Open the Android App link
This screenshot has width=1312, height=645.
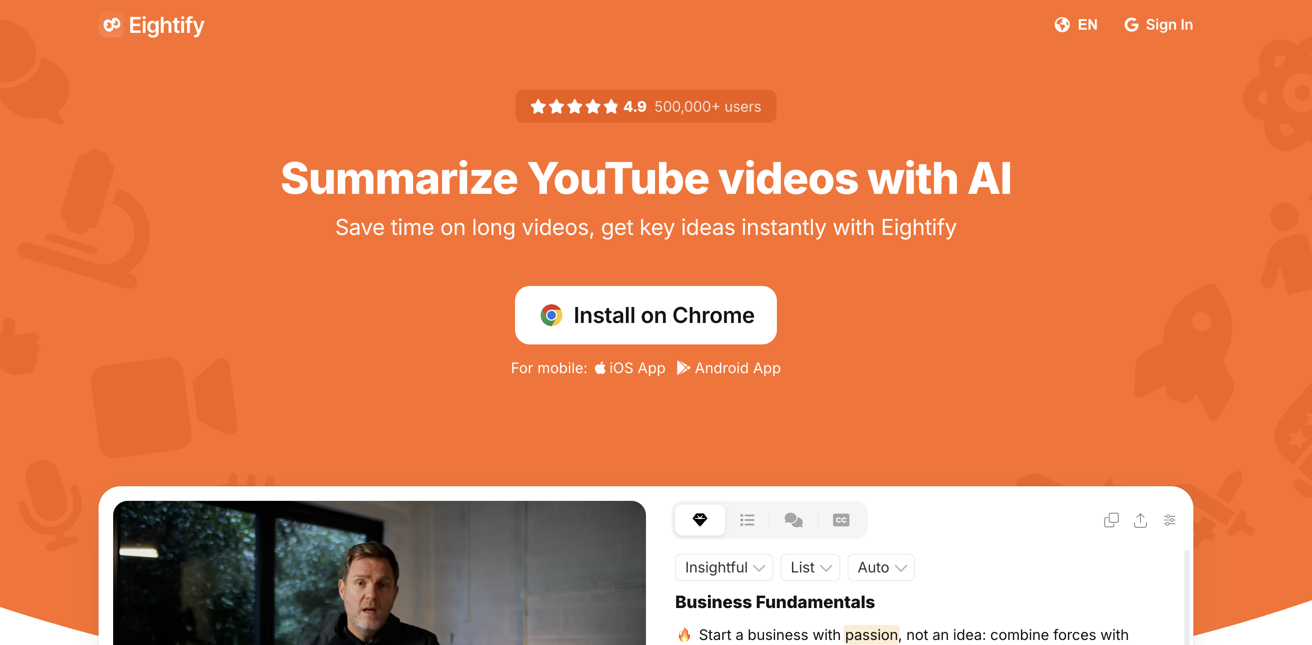click(x=729, y=368)
